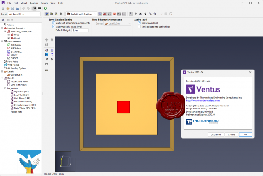Select the Zoom magnifier tool
Viewport: 263px width, 176px height.
pos(150,14)
